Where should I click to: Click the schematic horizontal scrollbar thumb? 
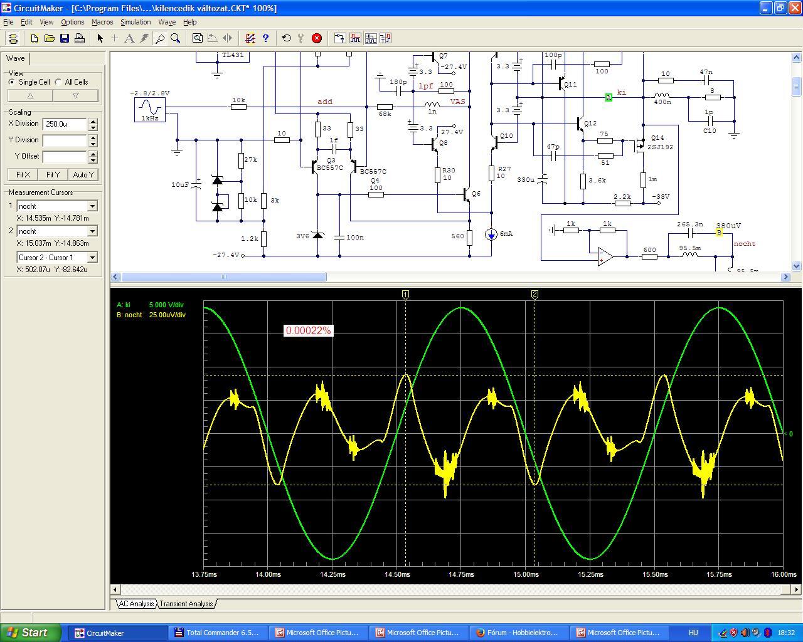(x=223, y=276)
